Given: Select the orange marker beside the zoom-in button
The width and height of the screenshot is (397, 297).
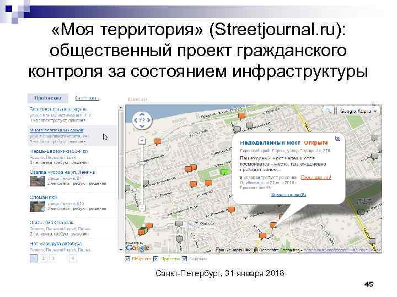Looking at the screenshot, I should [x=158, y=142].
